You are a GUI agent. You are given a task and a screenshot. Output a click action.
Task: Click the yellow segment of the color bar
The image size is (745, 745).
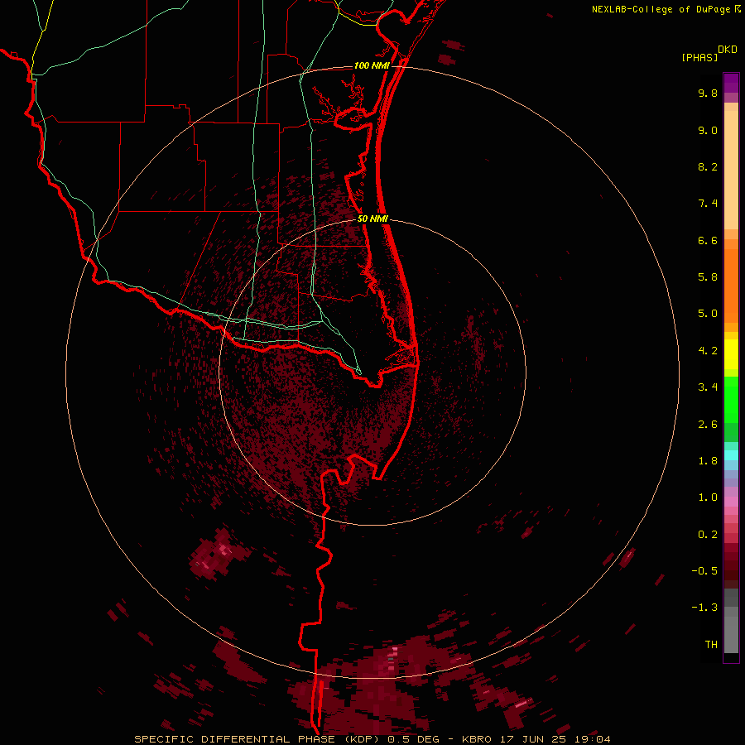pyautogui.click(x=731, y=354)
